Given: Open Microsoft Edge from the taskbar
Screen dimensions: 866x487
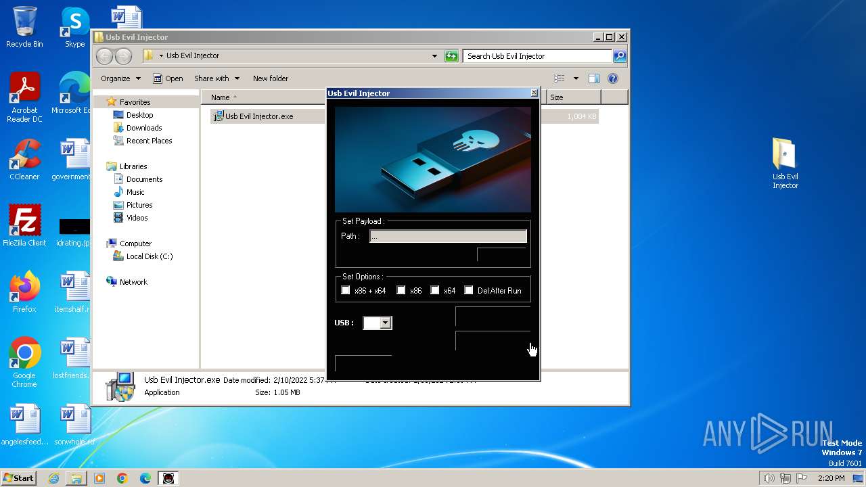Looking at the screenshot, I should (145, 478).
